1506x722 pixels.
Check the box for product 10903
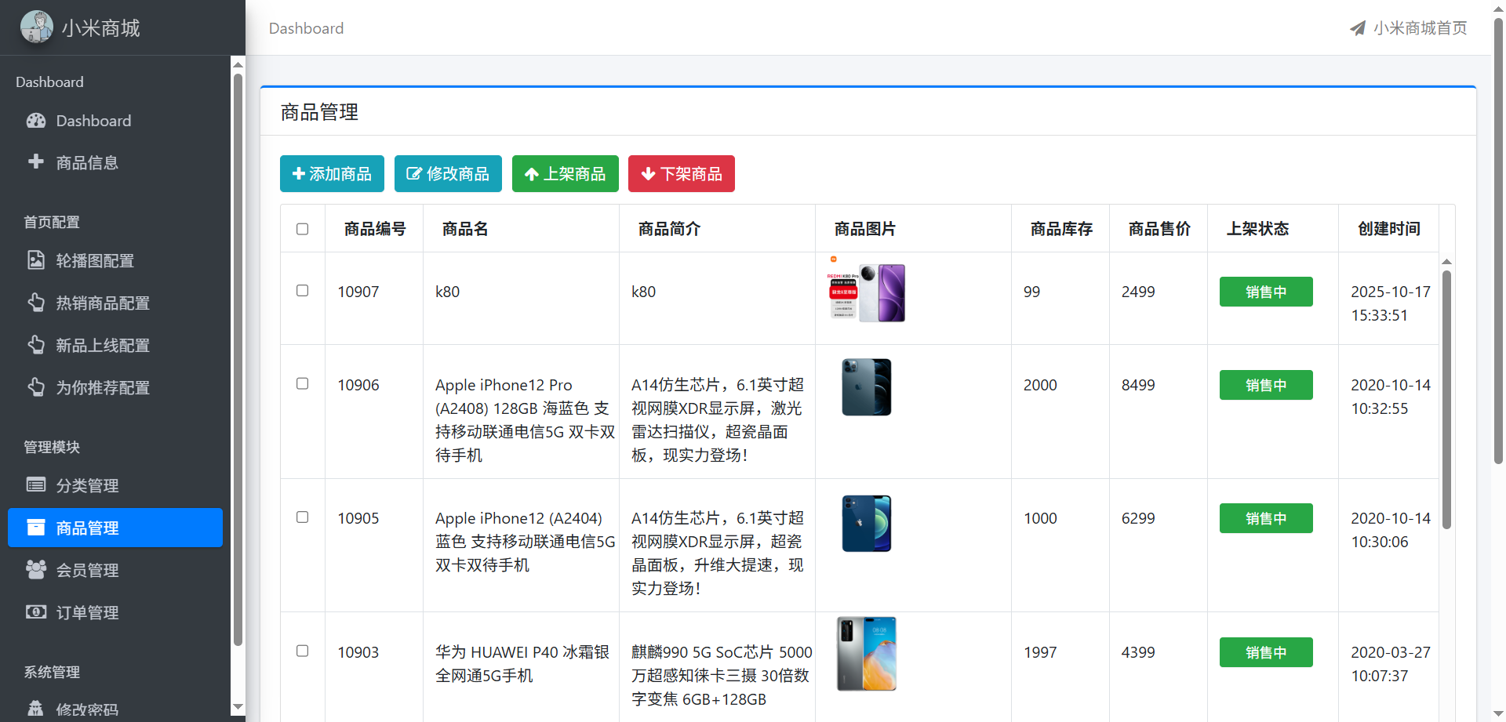coord(303,651)
